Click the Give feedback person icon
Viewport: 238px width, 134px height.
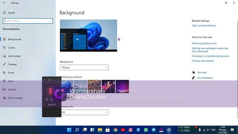click(x=193, y=78)
